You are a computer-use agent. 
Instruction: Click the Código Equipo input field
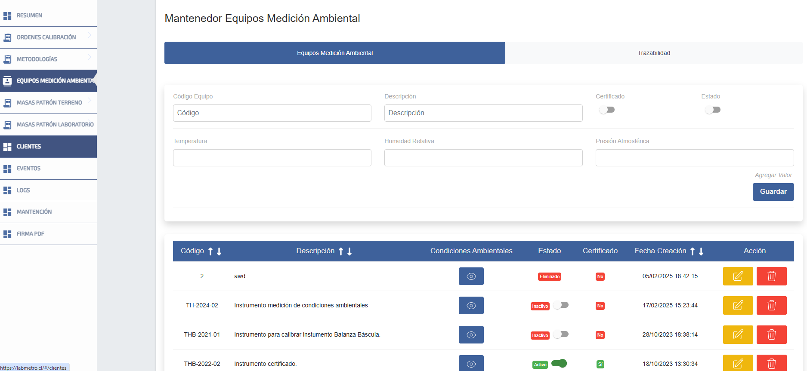coord(272,113)
